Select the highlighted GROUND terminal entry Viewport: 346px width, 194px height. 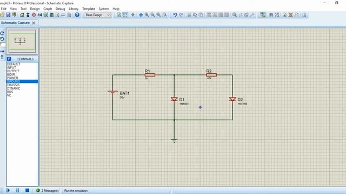click(22, 81)
